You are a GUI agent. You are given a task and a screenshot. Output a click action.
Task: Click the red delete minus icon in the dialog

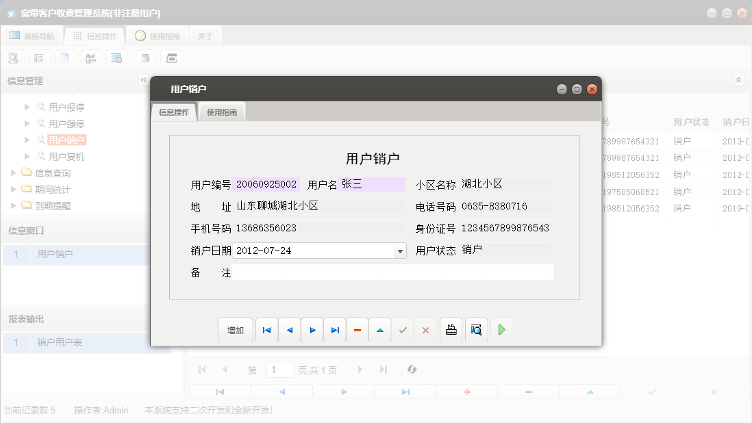tap(357, 329)
